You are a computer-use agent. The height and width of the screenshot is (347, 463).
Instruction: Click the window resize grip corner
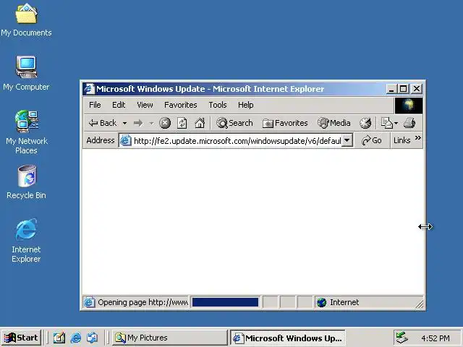click(x=420, y=304)
